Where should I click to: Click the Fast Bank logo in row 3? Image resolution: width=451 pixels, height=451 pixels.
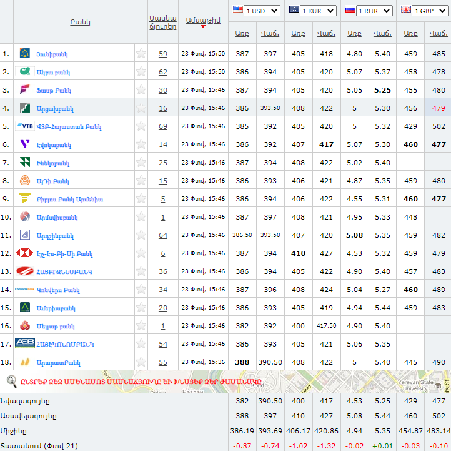click(x=25, y=89)
